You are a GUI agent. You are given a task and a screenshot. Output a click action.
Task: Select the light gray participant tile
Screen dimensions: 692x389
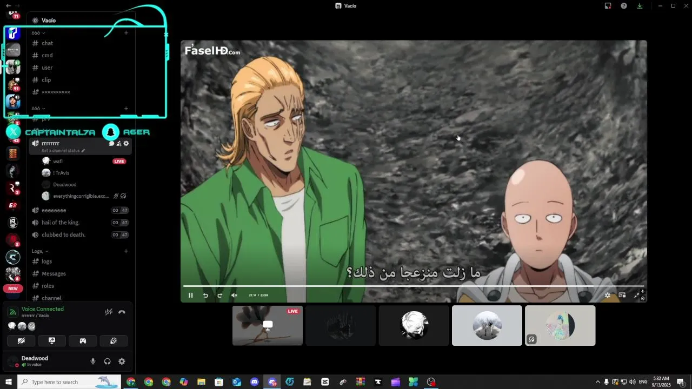tap(487, 325)
